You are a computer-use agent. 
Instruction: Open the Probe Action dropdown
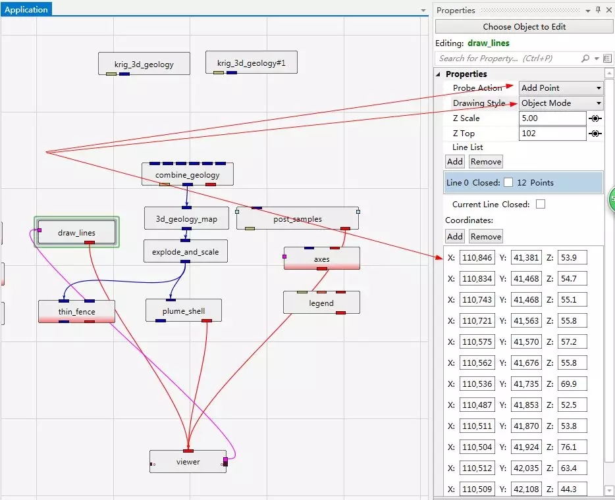561,87
